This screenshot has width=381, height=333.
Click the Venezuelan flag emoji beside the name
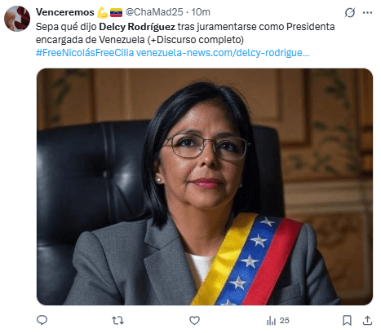tap(116, 12)
